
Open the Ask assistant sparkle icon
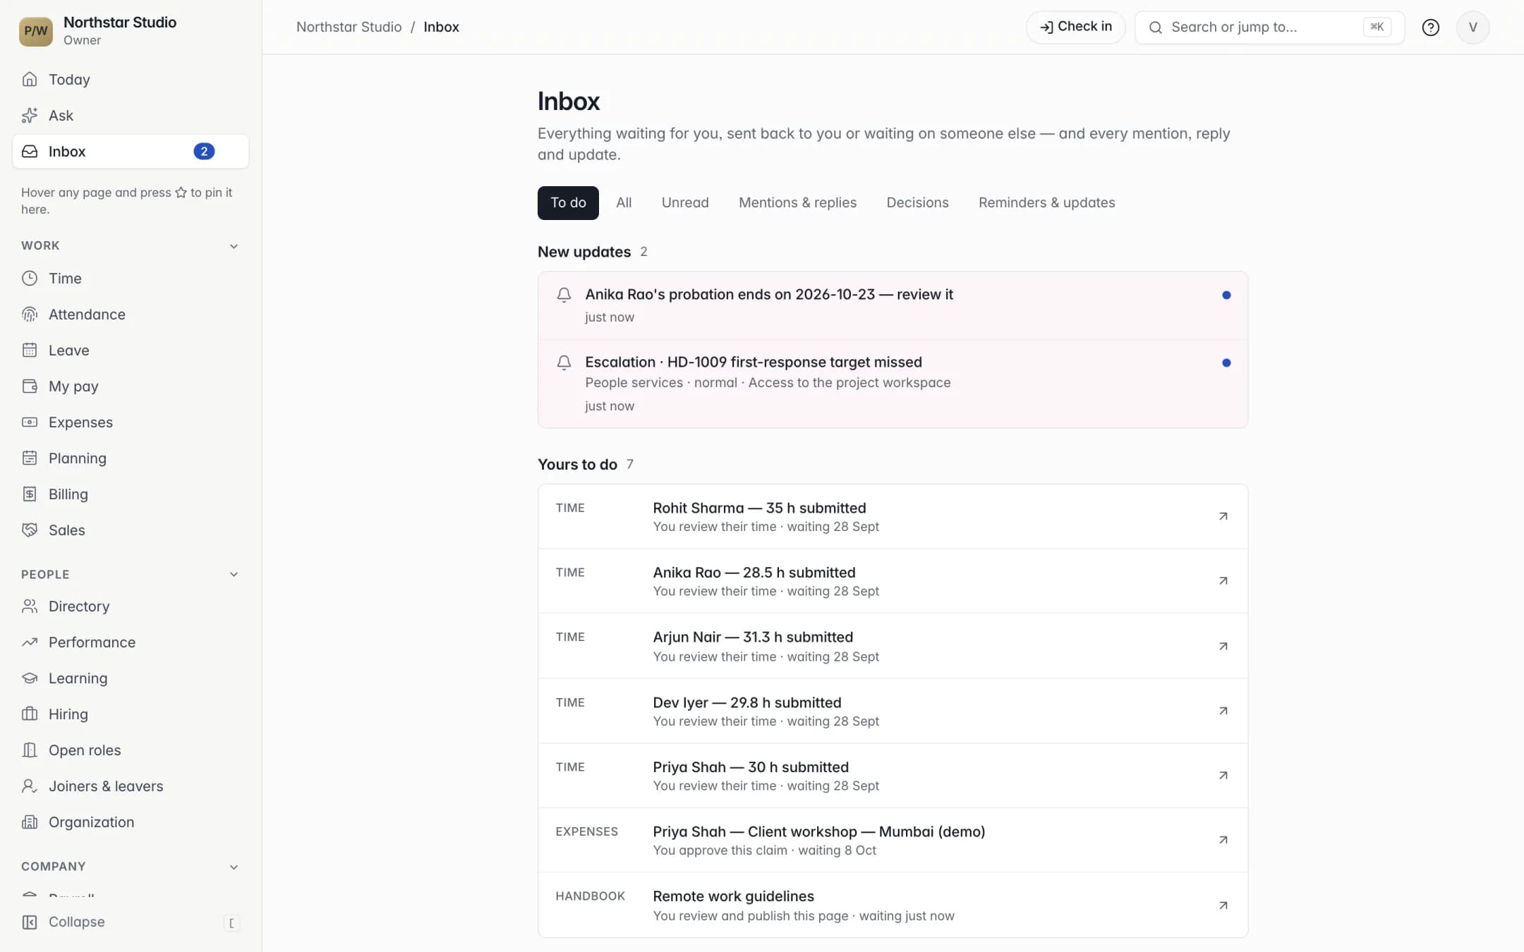tap(30, 115)
